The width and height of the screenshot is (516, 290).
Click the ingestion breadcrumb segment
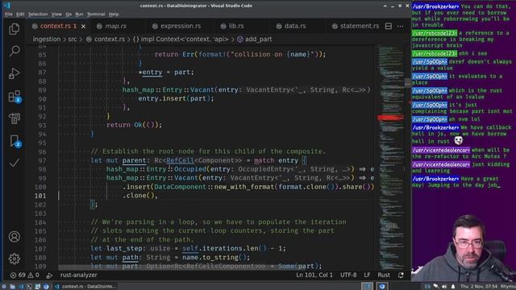[x=47, y=39]
